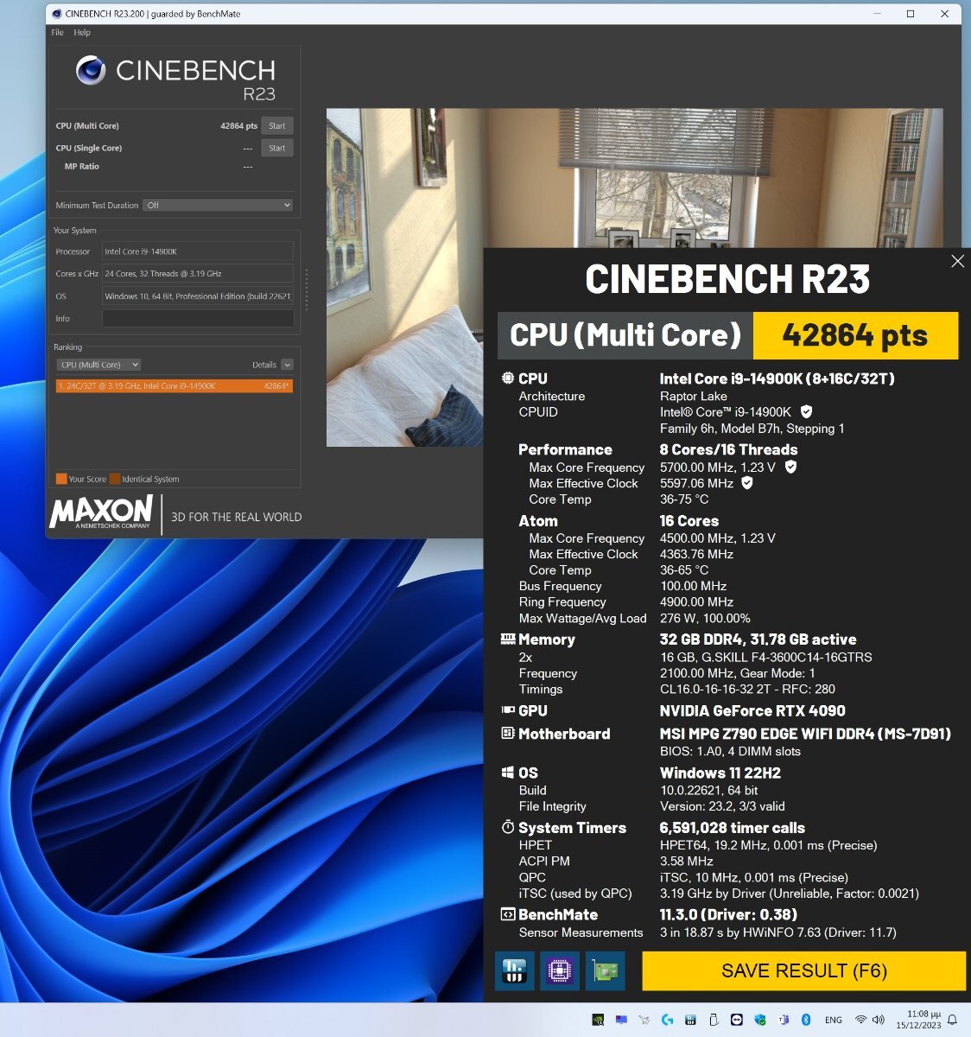Click Bluetooth tray icon

pyautogui.click(x=806, y=1020)
